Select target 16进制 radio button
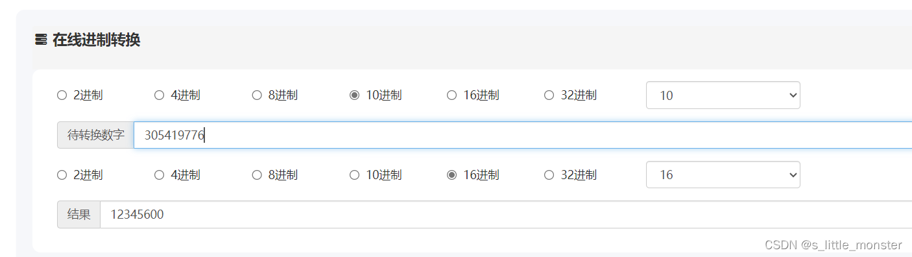Image resolution: width=912 pixels, height=257 pixels. click(452, 175)
